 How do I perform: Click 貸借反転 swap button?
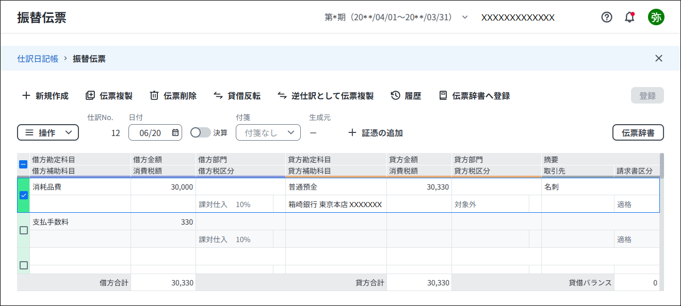tap(237, 96)
